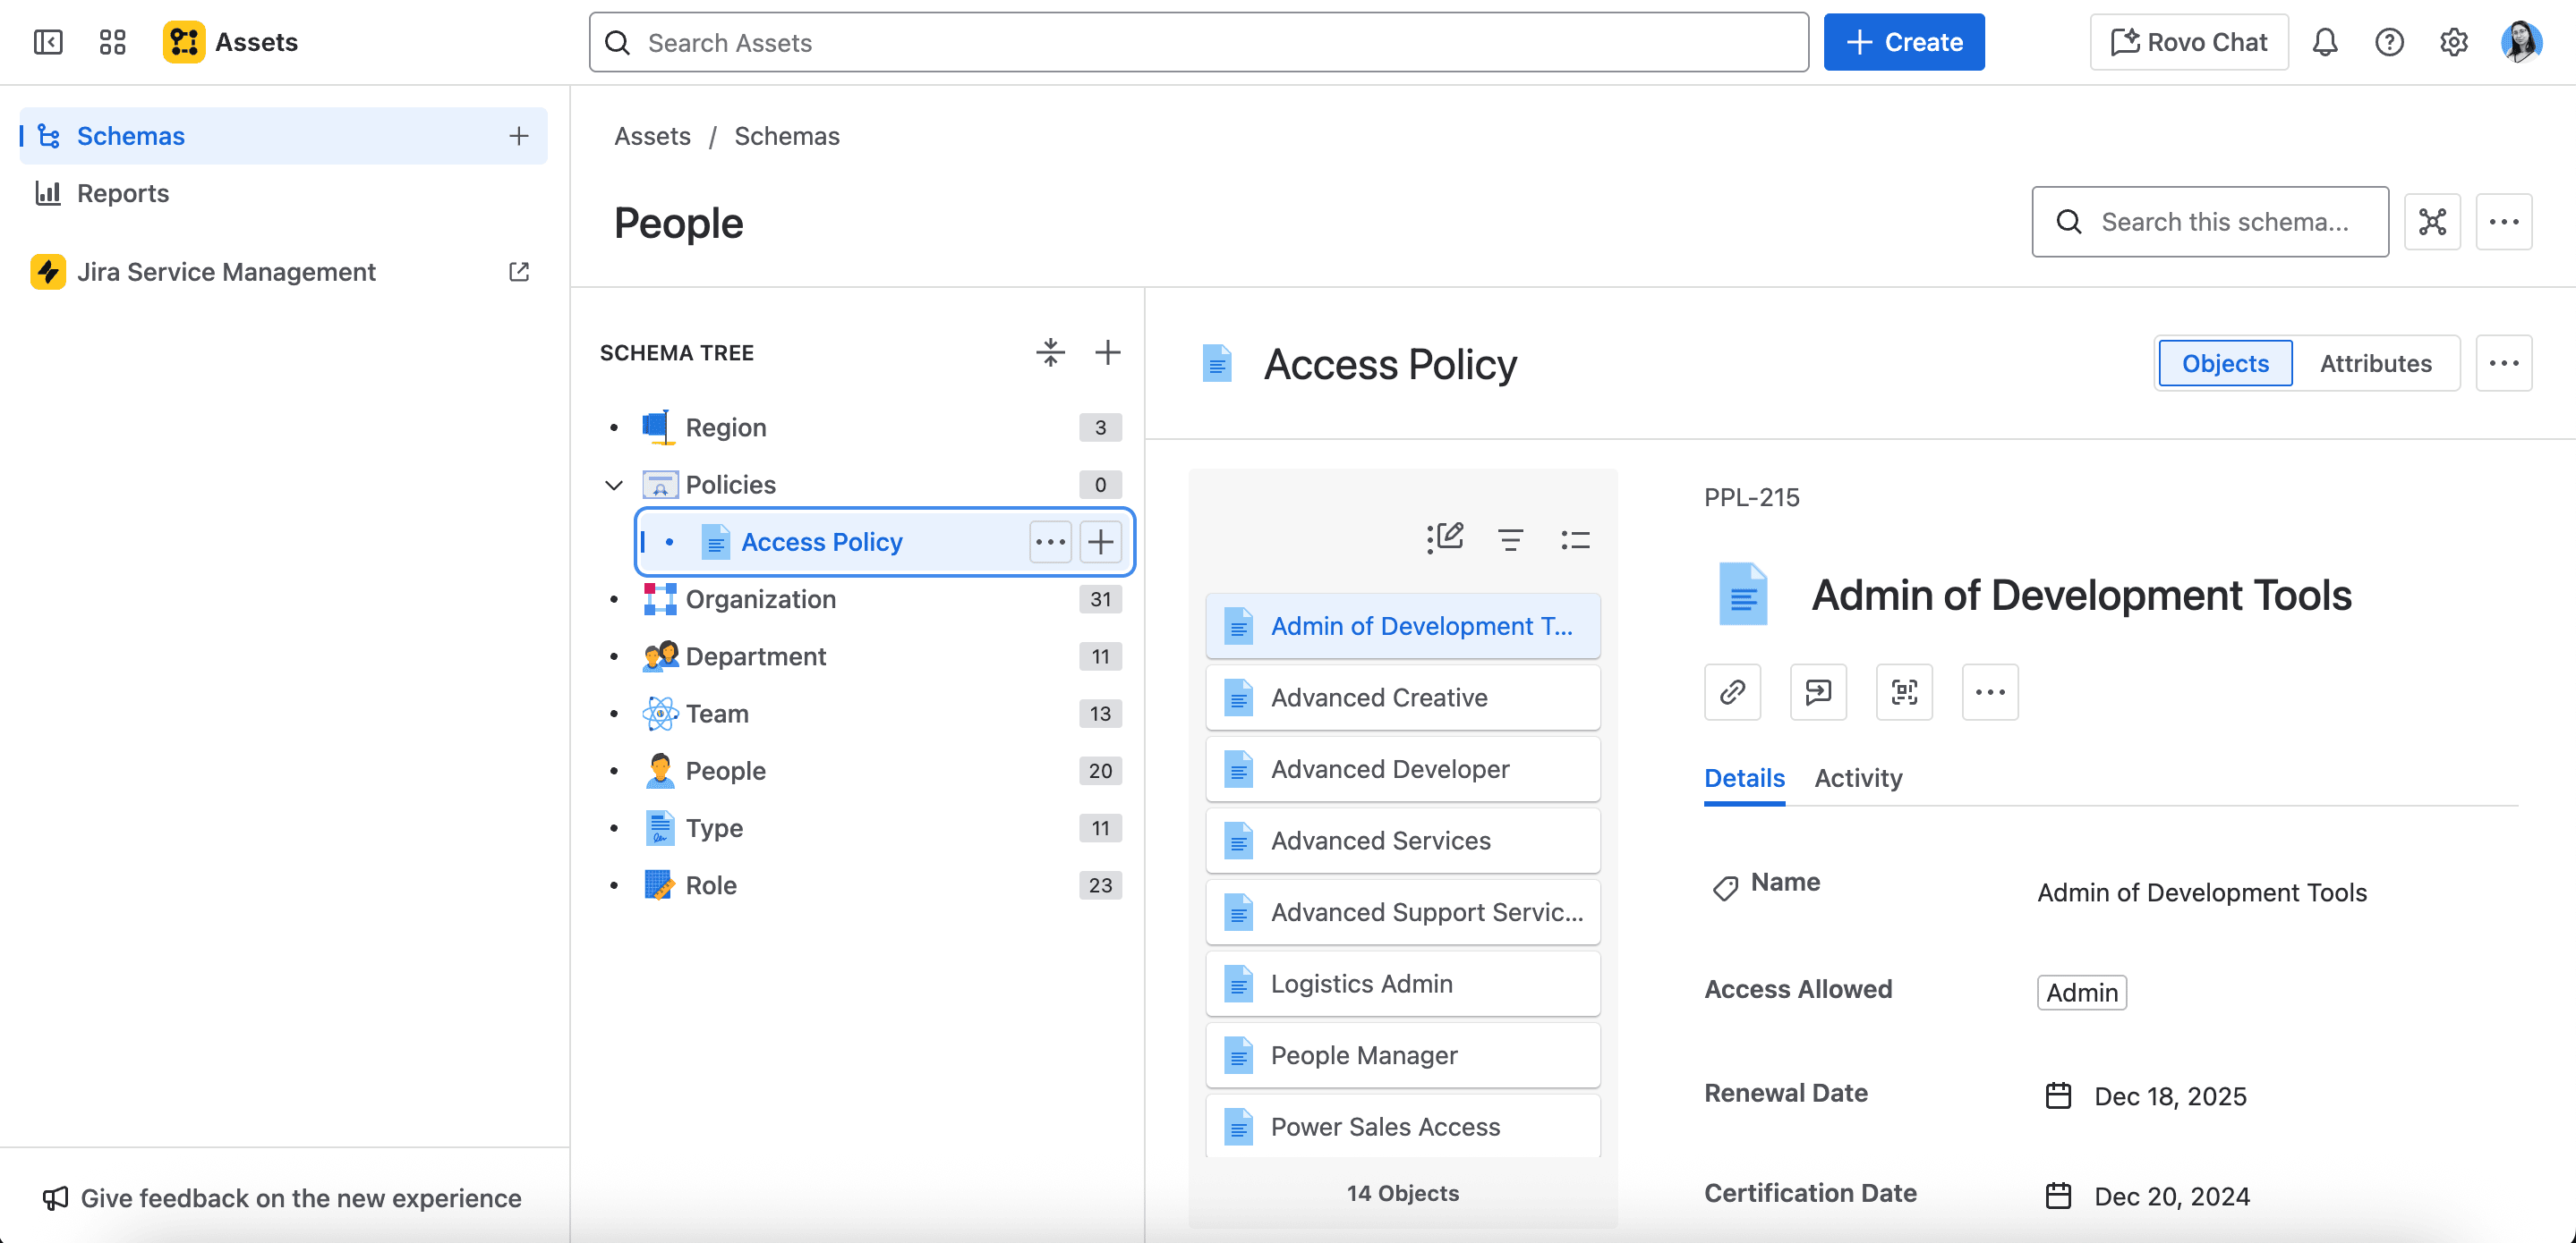
Task: Switch to the Attributes view toggle
Action: tap(2375, 364)
